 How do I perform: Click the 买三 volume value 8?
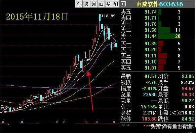point(179,56)
